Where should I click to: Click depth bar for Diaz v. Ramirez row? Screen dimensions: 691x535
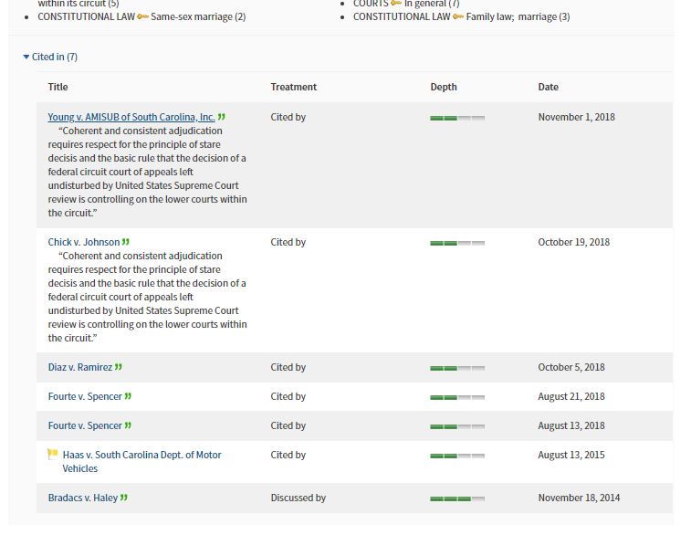pyautogui.click(x=457, y=368)
